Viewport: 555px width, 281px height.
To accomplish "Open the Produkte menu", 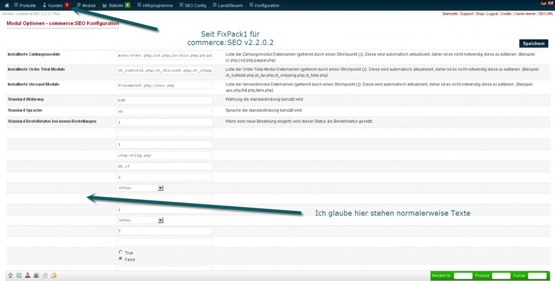I will pos(25,5).
